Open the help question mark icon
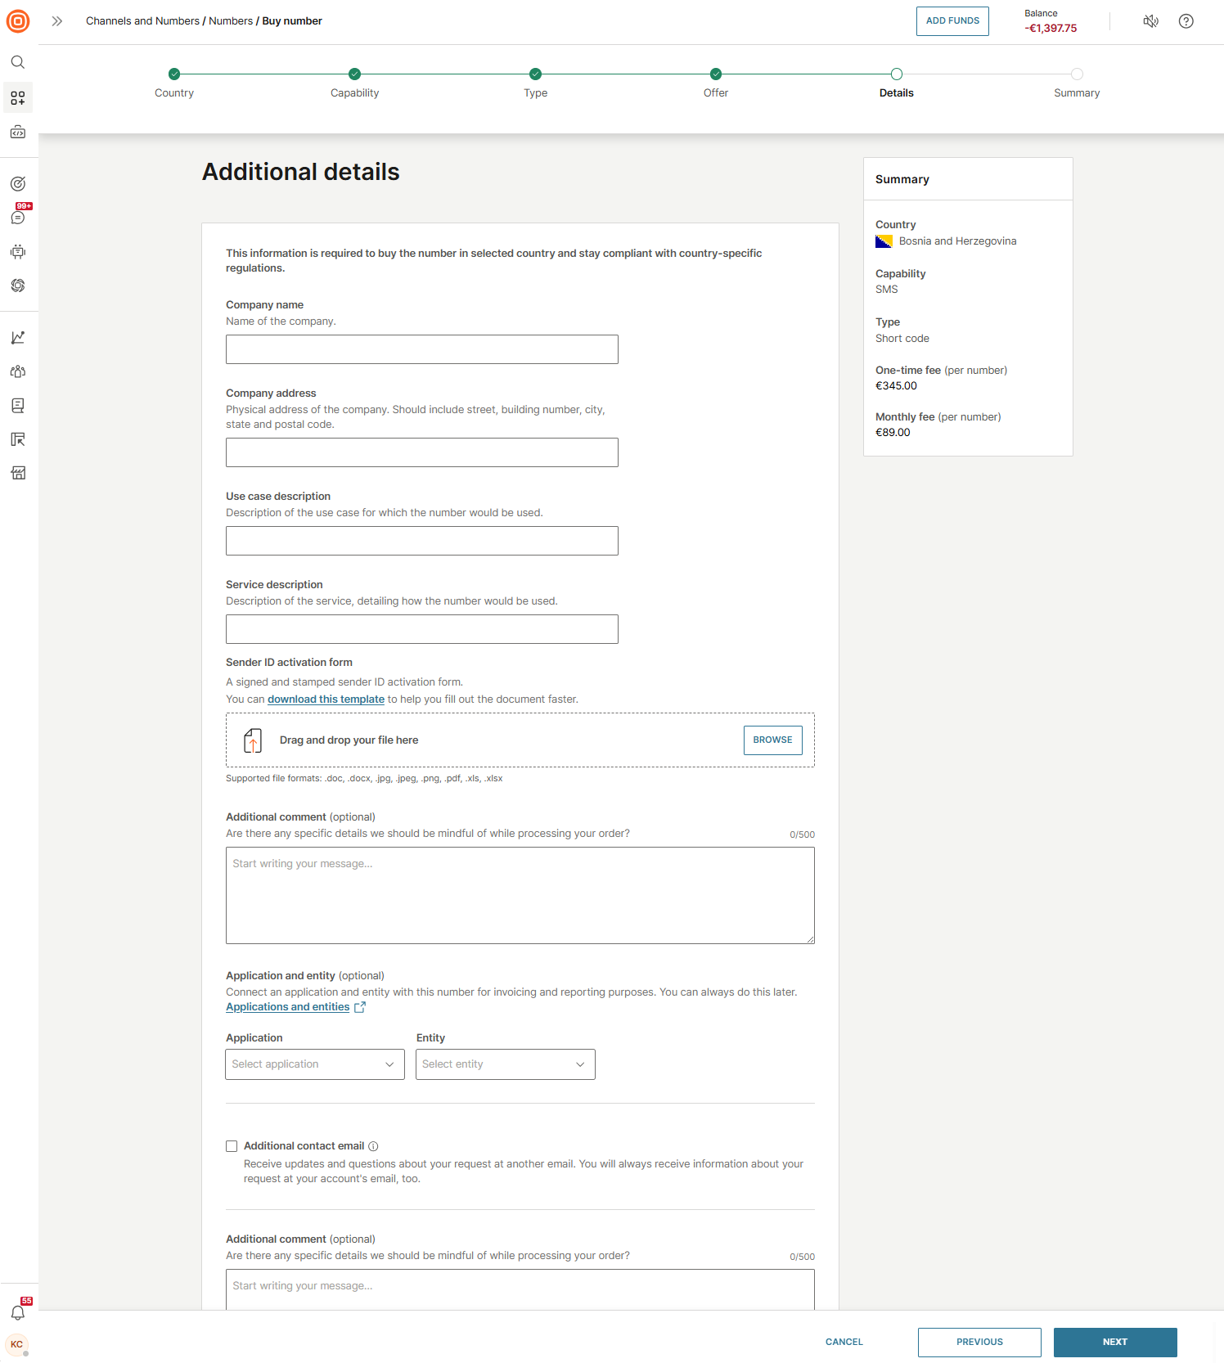 pyautogui.click(x=1186, y=21)
